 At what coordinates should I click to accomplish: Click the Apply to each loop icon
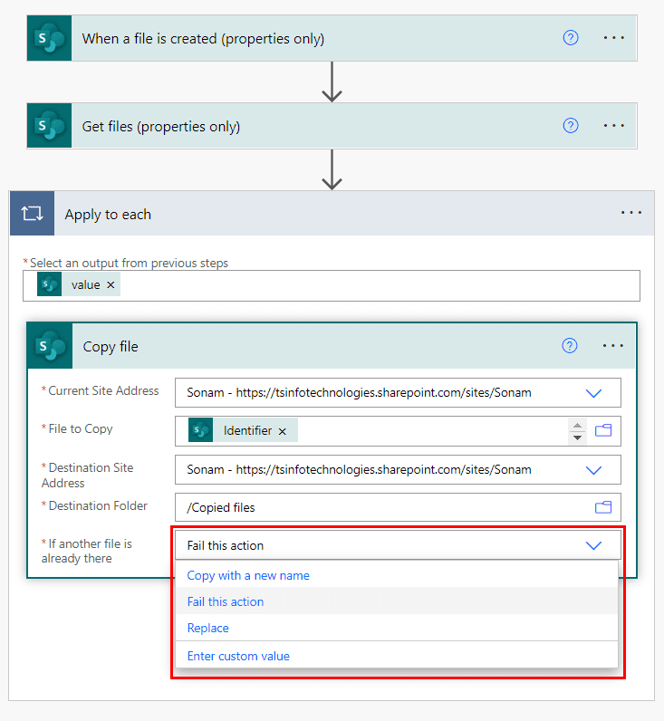33,214
